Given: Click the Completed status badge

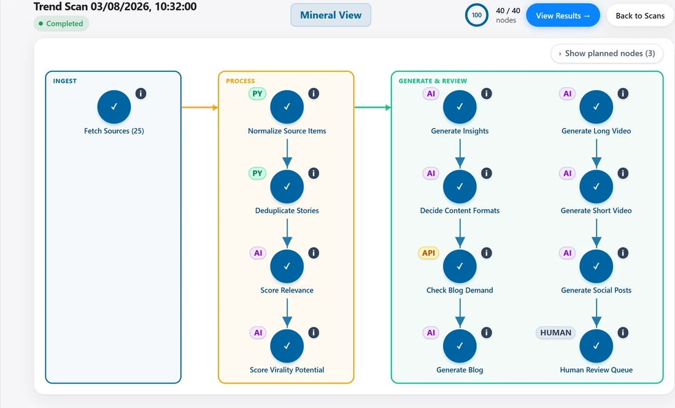Looking at the screenshot, I should (x=61, y=23).
